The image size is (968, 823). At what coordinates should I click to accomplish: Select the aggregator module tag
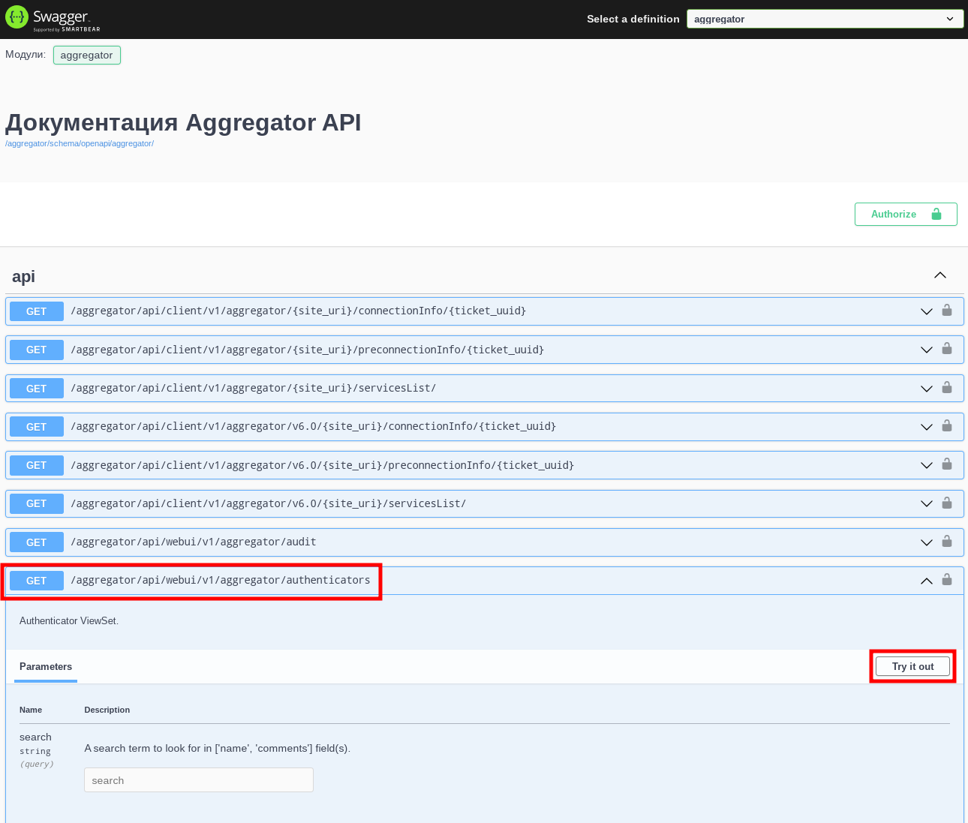click(x=86, y=55)
